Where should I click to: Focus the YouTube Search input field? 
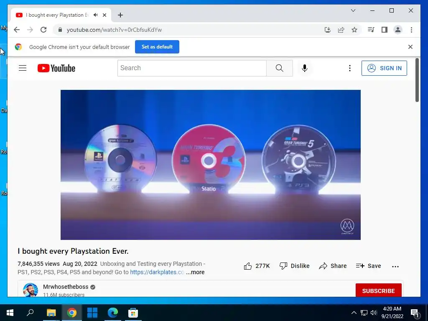(x=192, y=68)
